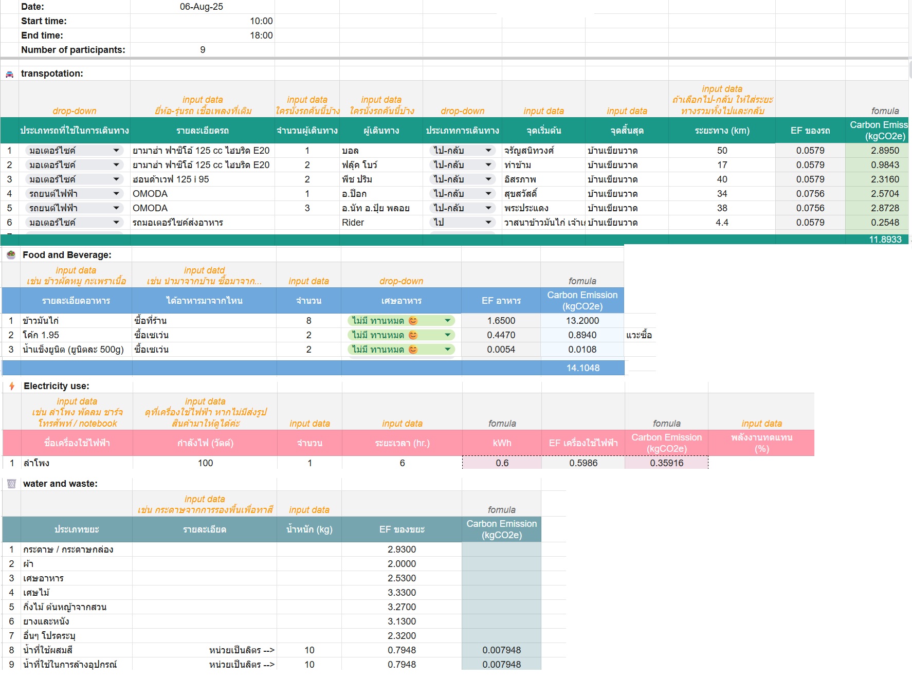Open food waste dropdown for โค้ก 1.95 row
The width and height of the screenshot is (912, 678).
pyautogui.click(x=447, y=335)
